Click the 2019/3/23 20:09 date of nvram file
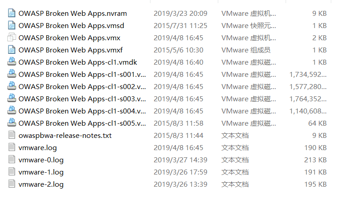 click(x=180, y=14)
